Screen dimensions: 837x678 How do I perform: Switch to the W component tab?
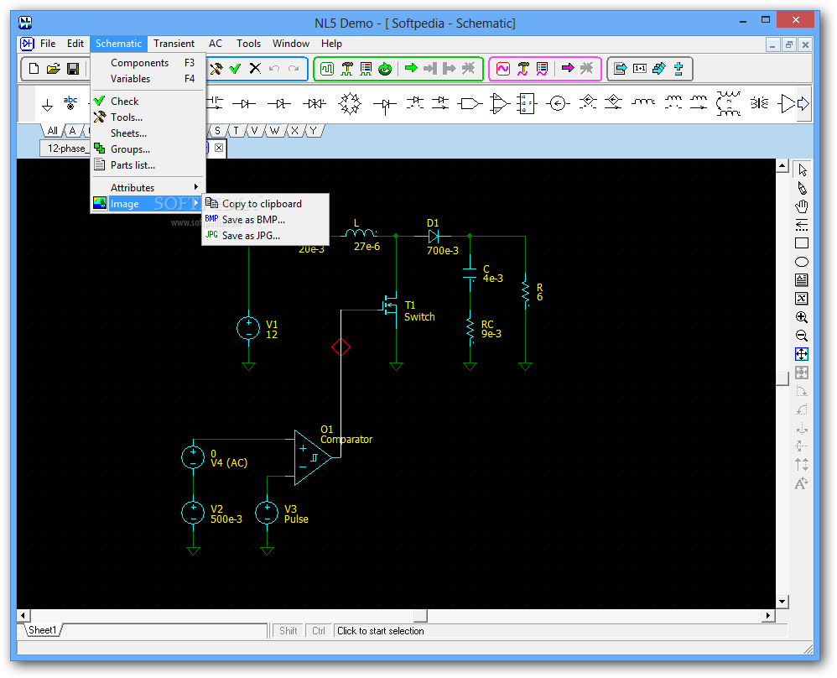pos(274,130)
